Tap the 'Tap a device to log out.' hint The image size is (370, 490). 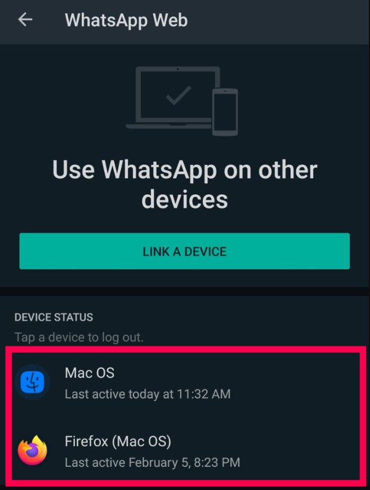click(79, 337)
